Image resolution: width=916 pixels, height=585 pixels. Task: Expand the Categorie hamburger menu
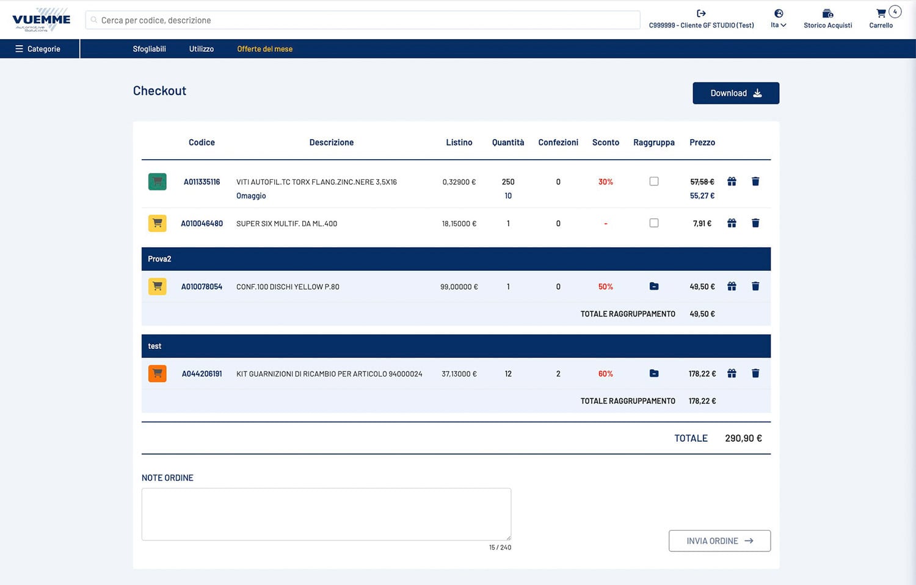[x=38, y=49]
